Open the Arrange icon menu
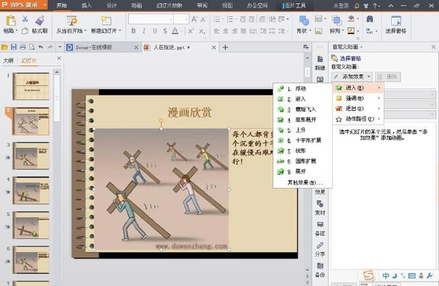Image resolution: width=439 pixels, height=286 pixels. click(337, 20)
